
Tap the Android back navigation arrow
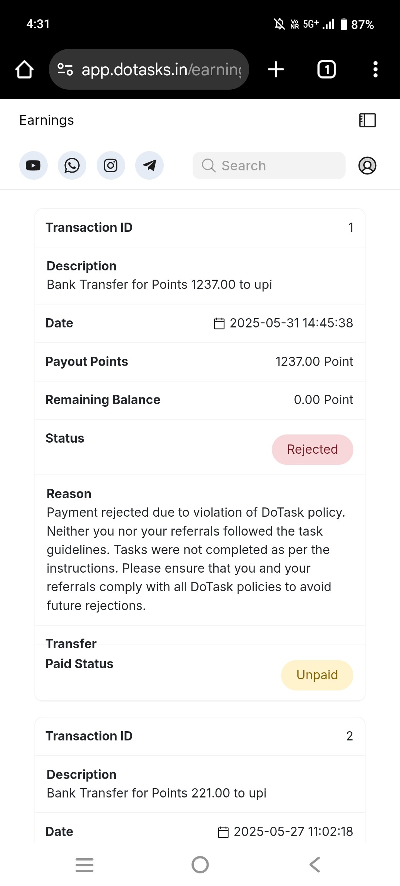315,865
